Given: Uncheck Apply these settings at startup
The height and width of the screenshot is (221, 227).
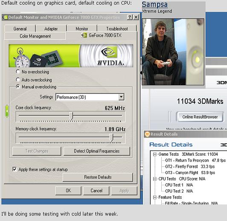Looking at the screenshot, I should (15, 169).
